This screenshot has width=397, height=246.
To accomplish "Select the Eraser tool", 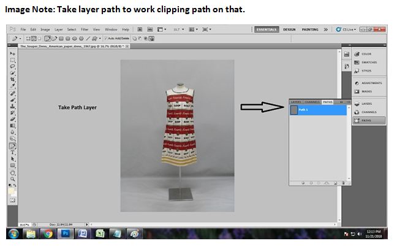I will 12,119.
